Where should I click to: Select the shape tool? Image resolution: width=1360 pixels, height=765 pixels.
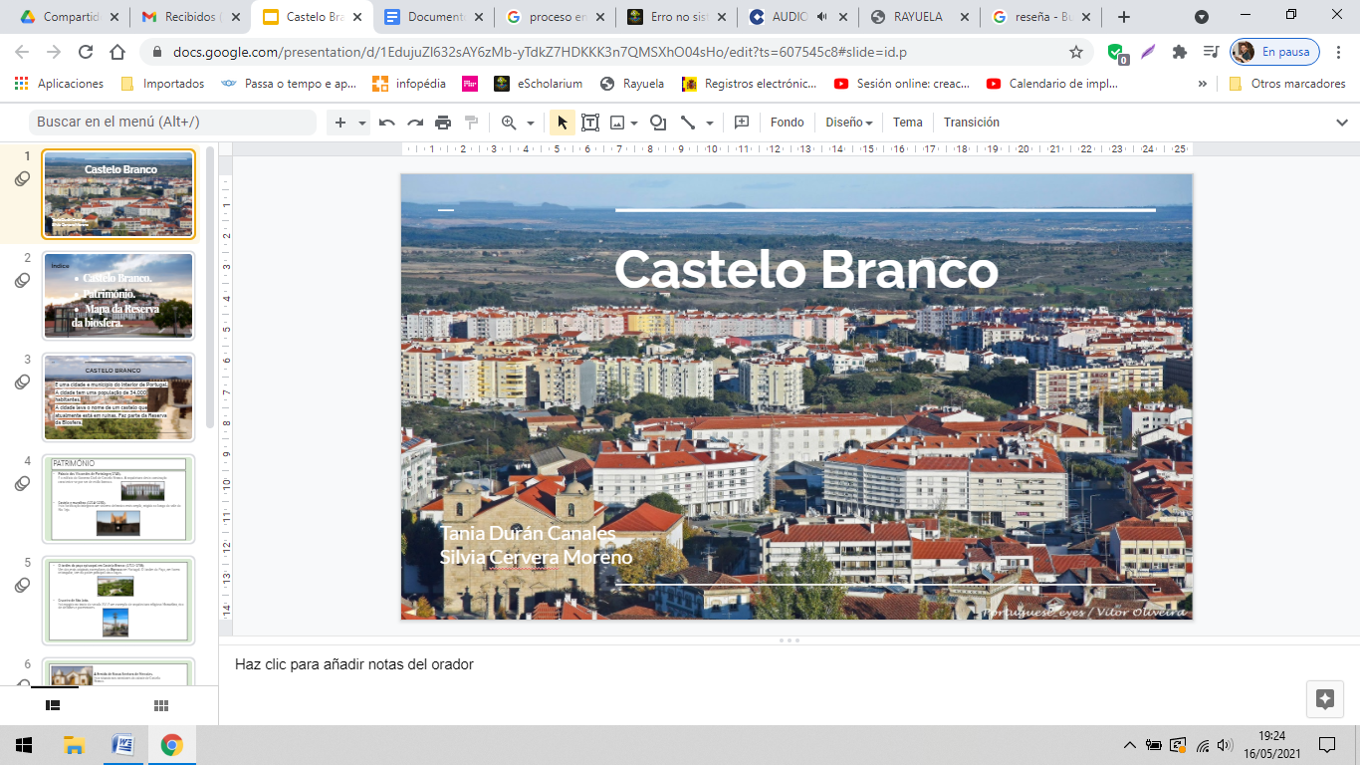[657, 123]
